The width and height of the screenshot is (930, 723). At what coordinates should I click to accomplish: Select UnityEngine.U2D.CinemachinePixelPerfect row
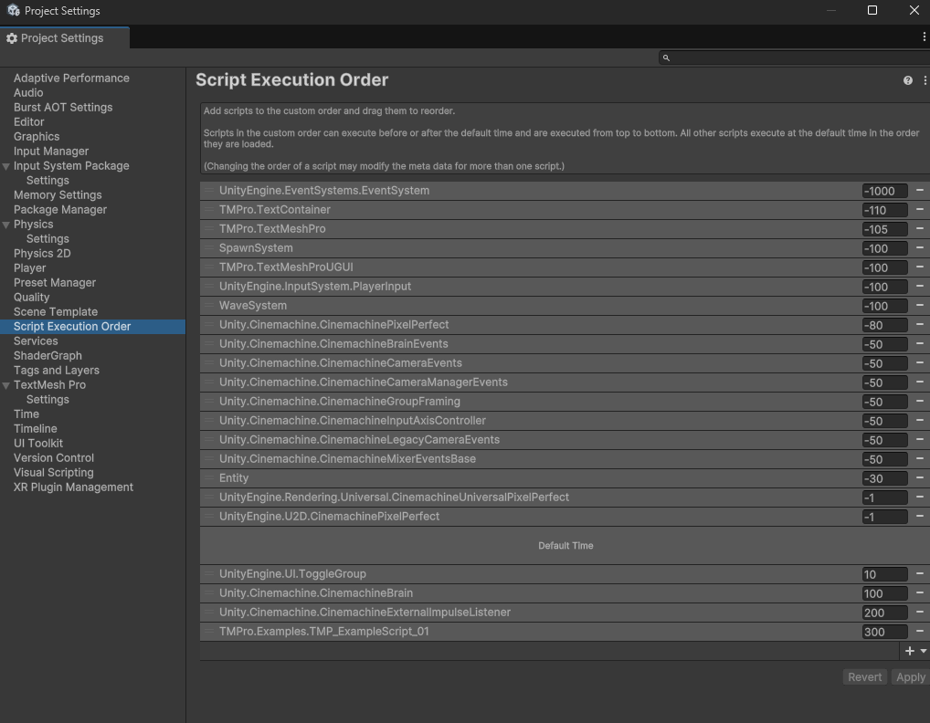565,516
